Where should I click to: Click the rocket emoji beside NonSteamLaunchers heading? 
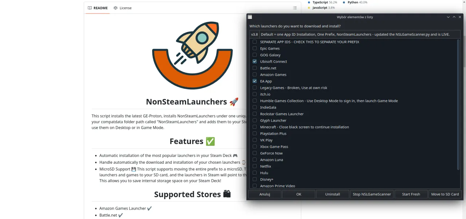point(234,101)
